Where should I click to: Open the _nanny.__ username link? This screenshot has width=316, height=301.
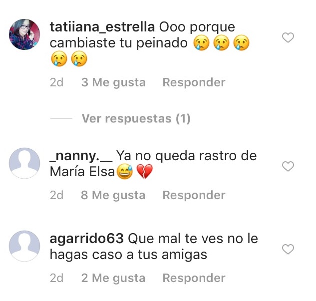(81, 156)
